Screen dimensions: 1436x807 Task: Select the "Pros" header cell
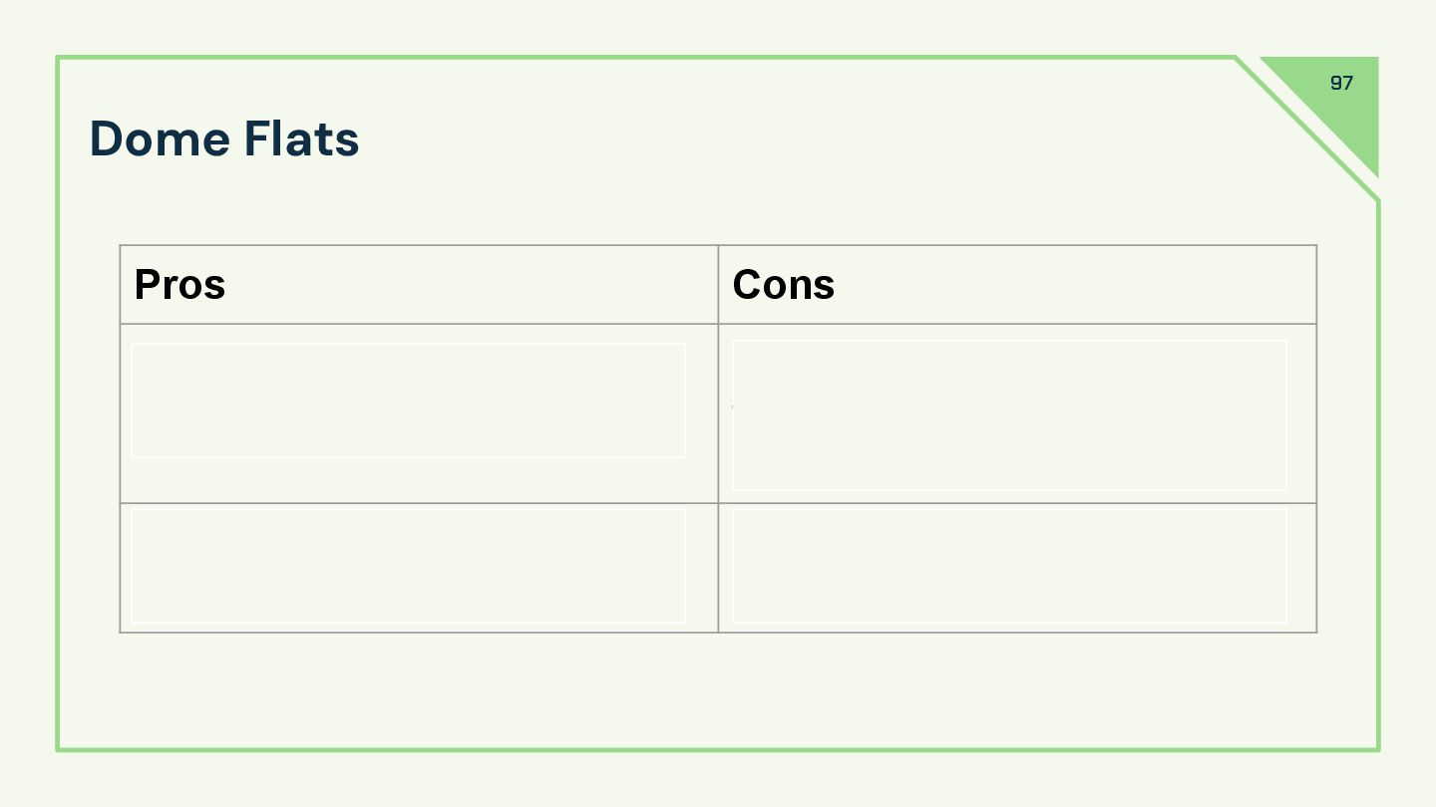(x=179, y=285)
